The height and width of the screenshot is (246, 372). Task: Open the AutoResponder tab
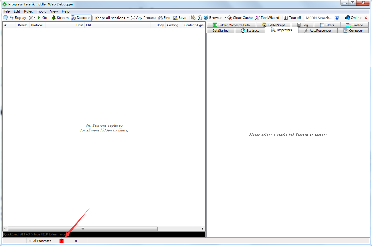click(318, 31)
